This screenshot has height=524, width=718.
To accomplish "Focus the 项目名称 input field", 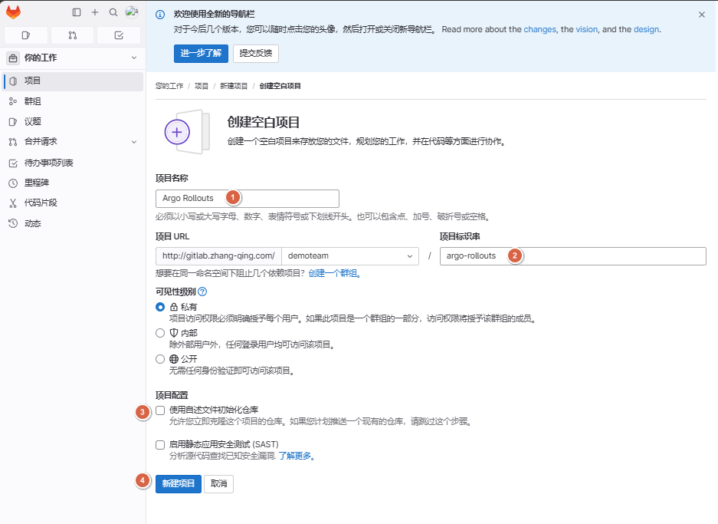I will [x=248, y=199].
